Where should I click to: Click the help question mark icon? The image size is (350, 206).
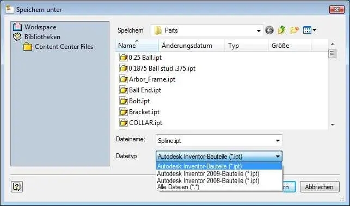click(17, 186)
